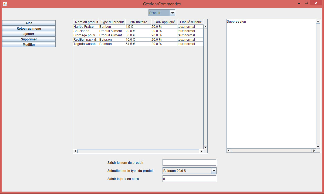This screenshot has height=194, width=324.
Task: Click the Nom du produit column header
Action: pos(86,22)
